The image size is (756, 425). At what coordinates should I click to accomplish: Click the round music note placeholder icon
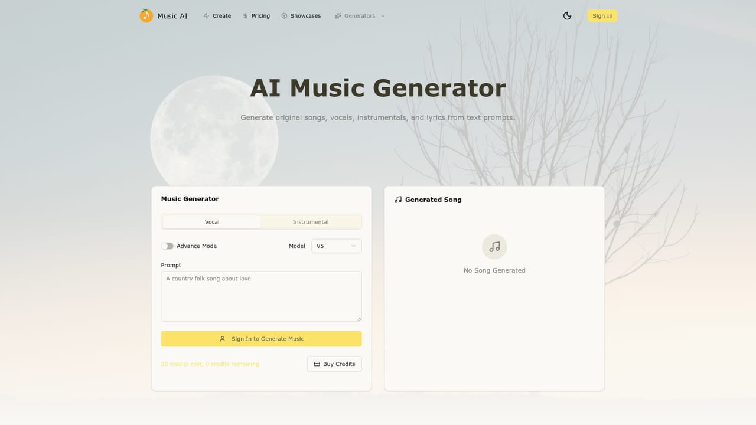coord(494,247)
